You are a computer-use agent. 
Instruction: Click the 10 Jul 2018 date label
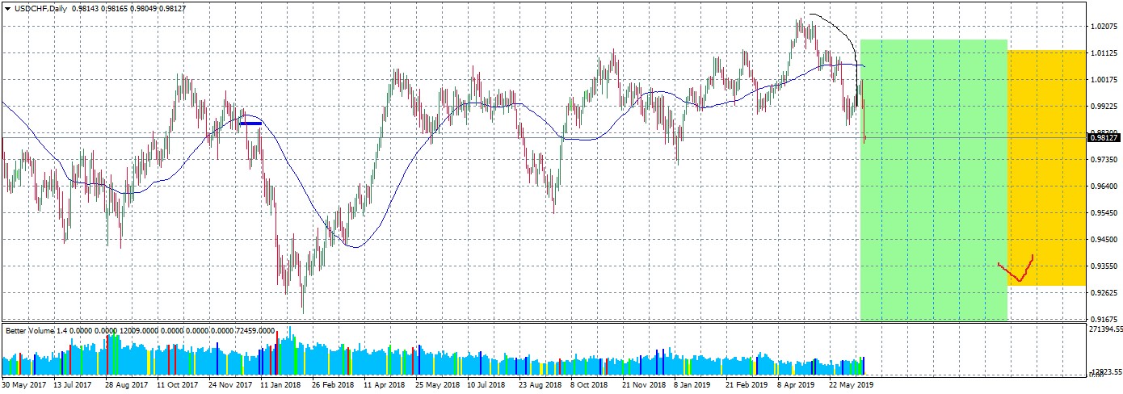pyautogui.click(x=487, y=386)
